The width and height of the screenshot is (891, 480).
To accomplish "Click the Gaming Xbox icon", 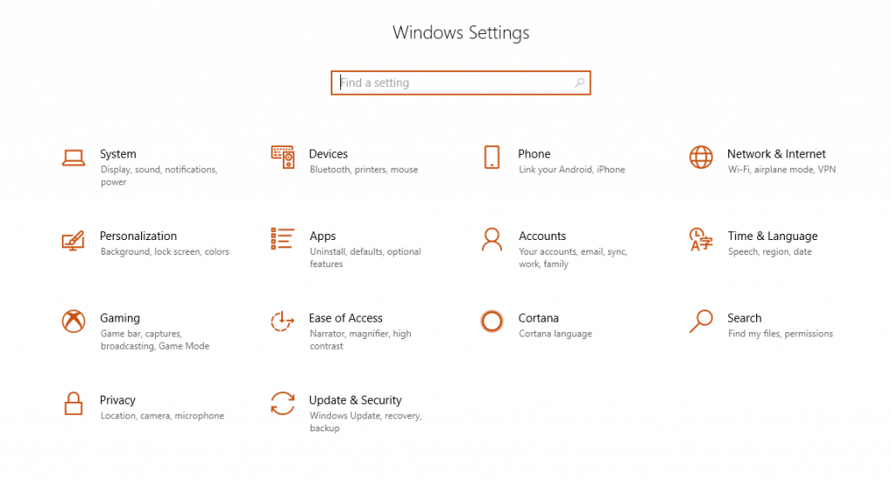I will point(73,322).
